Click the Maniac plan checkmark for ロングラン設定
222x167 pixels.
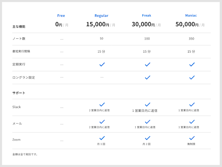click(192, 77)
